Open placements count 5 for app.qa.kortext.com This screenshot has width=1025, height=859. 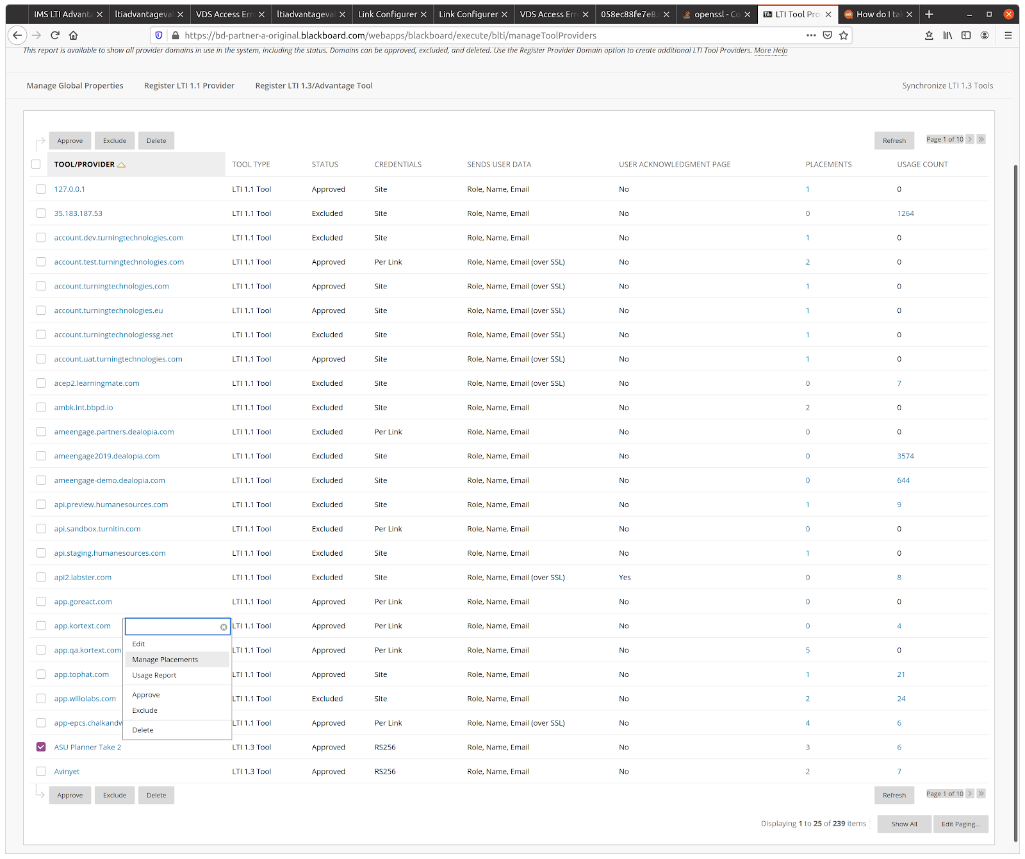point(807,650)
